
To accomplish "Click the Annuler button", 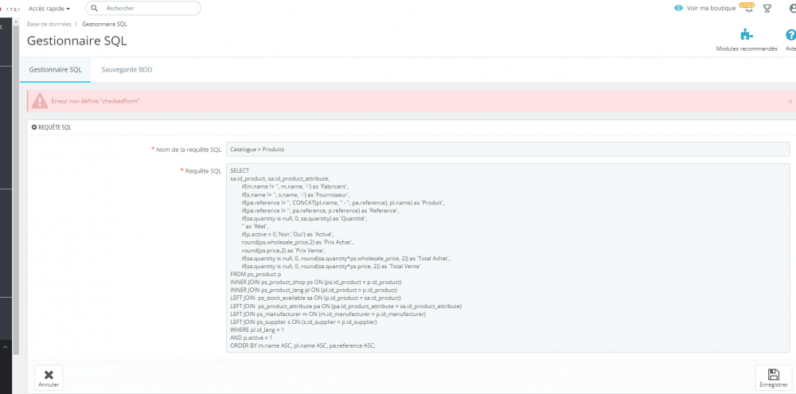I will 49,378.
